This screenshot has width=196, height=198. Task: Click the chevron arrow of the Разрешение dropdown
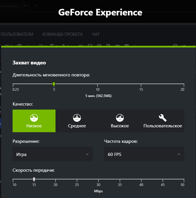pos(87,154)
